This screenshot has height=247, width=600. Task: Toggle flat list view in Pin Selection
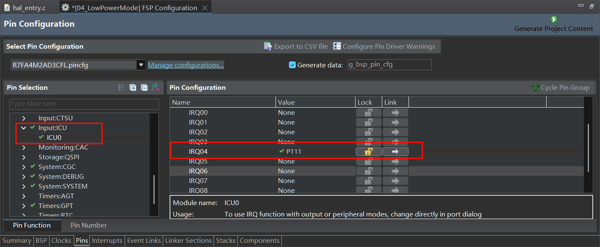point(122,88)
